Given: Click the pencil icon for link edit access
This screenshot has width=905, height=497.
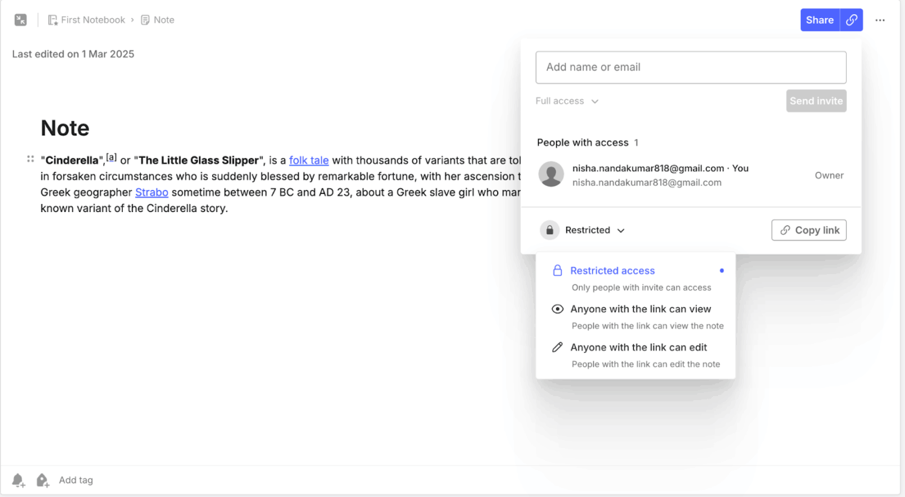Looking at the screenshot, I should coord(557,347).
